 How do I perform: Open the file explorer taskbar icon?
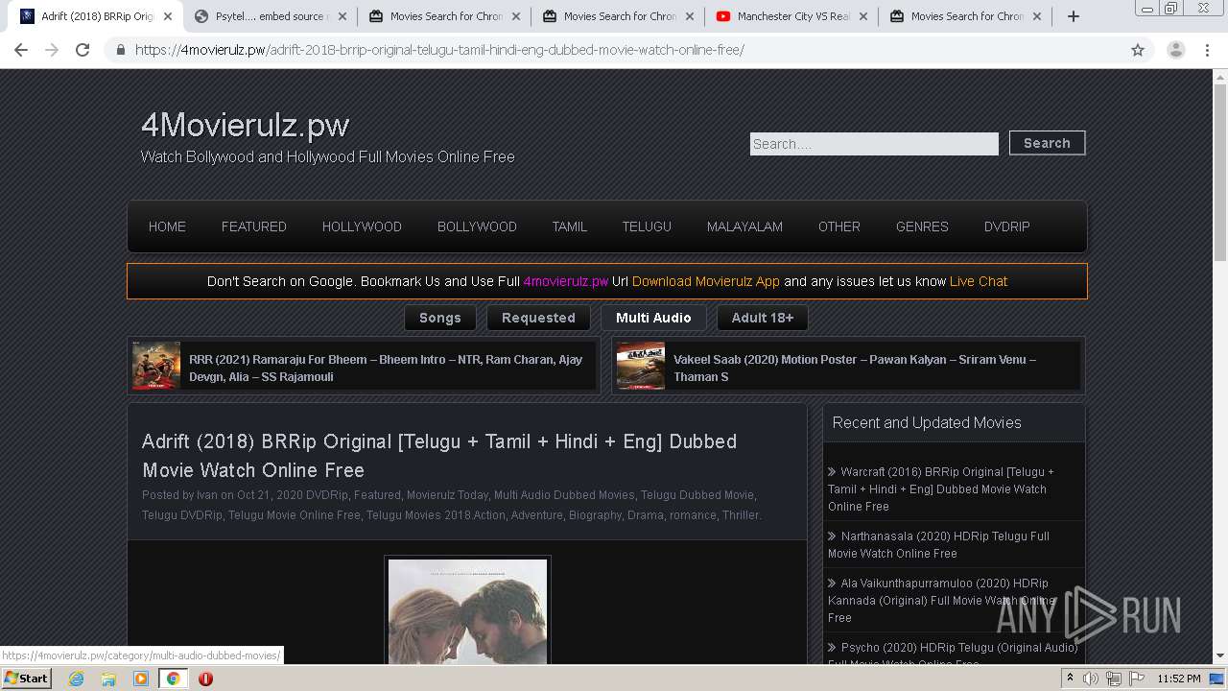tap(108, 679)
